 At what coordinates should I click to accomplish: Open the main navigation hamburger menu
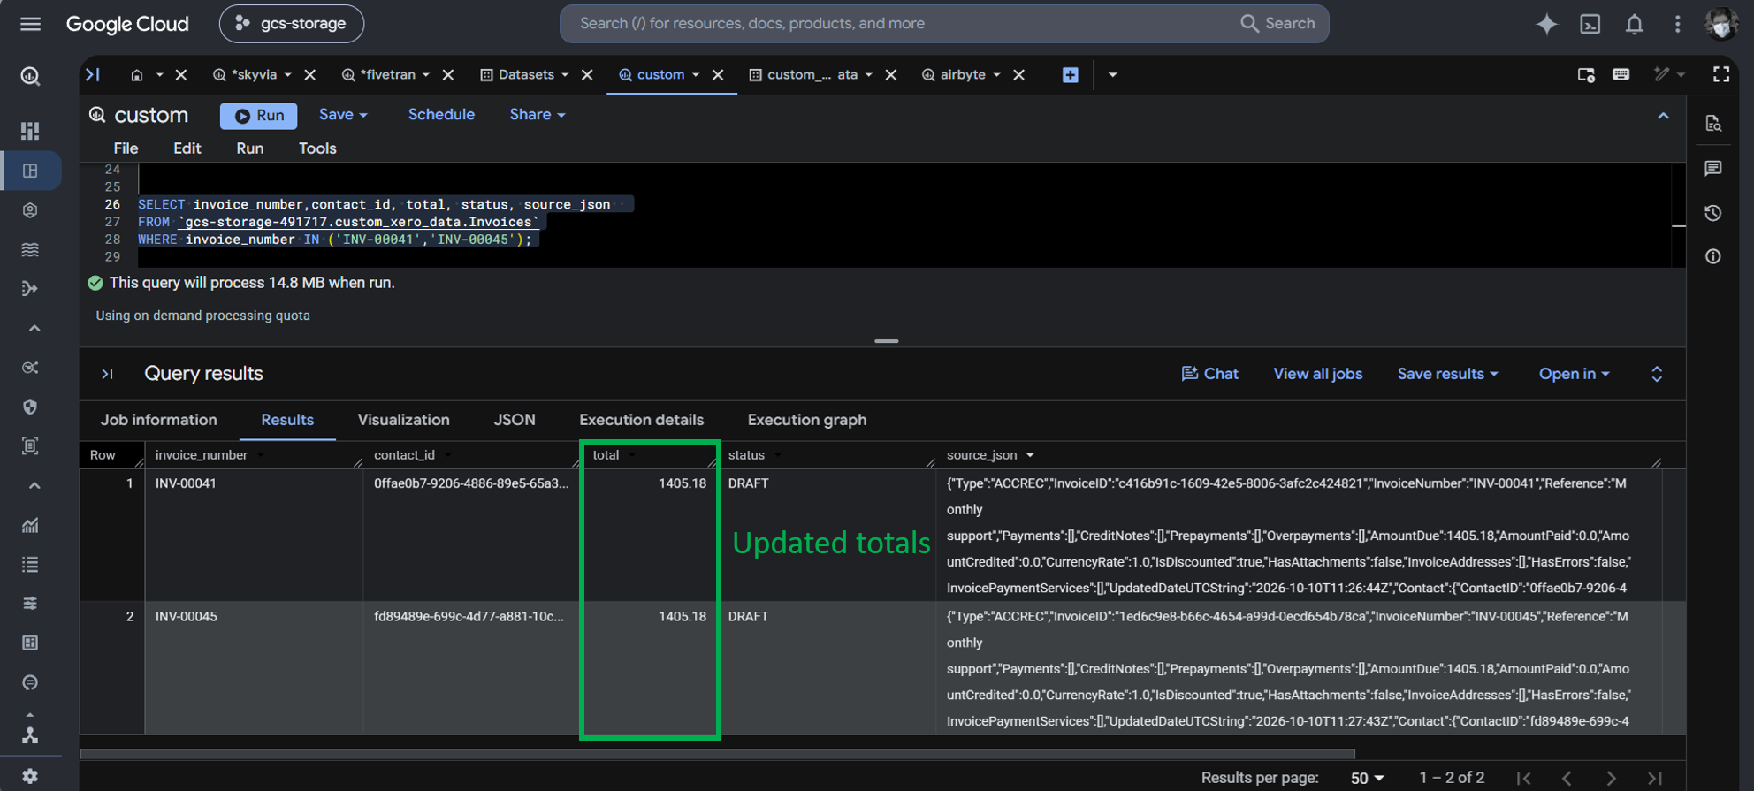tap(30, 24)
